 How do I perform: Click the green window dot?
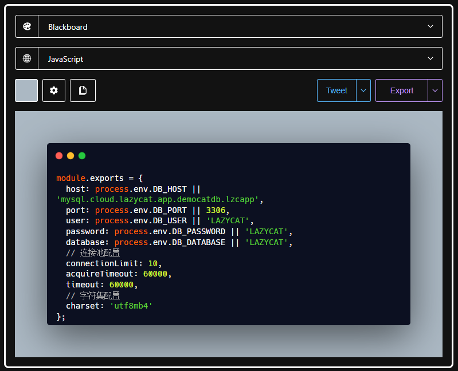[82, 156]
